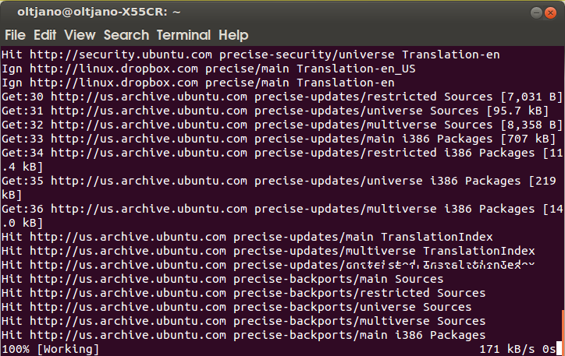
Task: Click "precise-updates/main TranslationIndex" text
Action: click(x=364, y=237)
